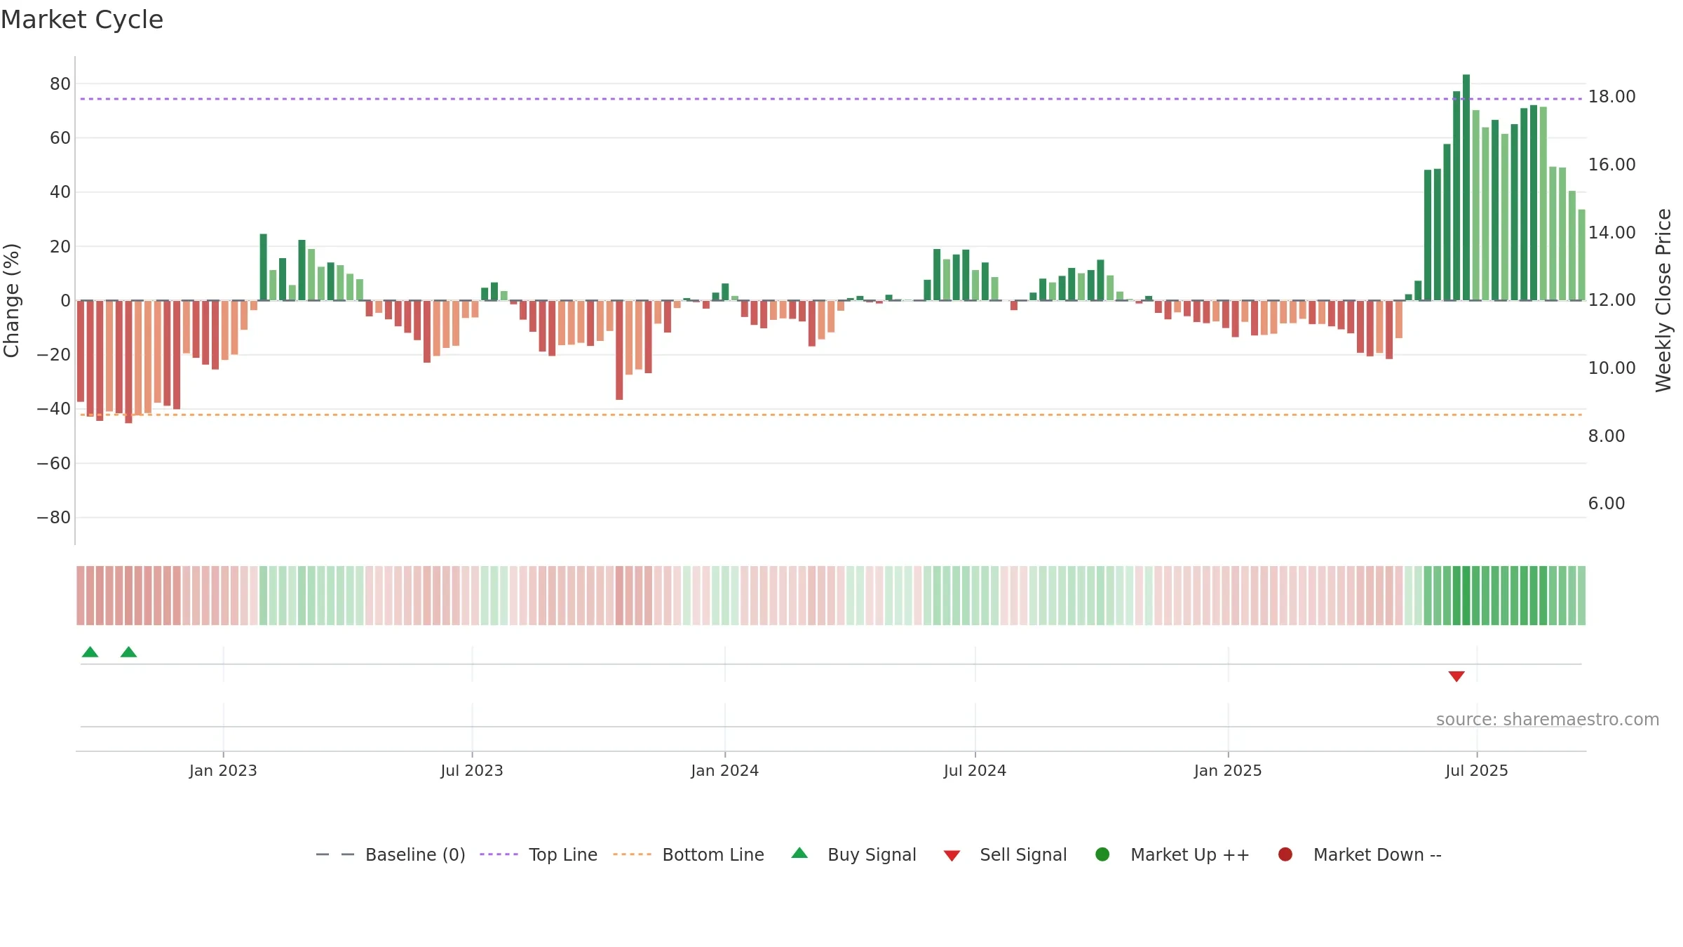Click the 80 percent change axis label
Image resolution: width=1683 pixels, height=947 pixels.
(x=60, y=83)
